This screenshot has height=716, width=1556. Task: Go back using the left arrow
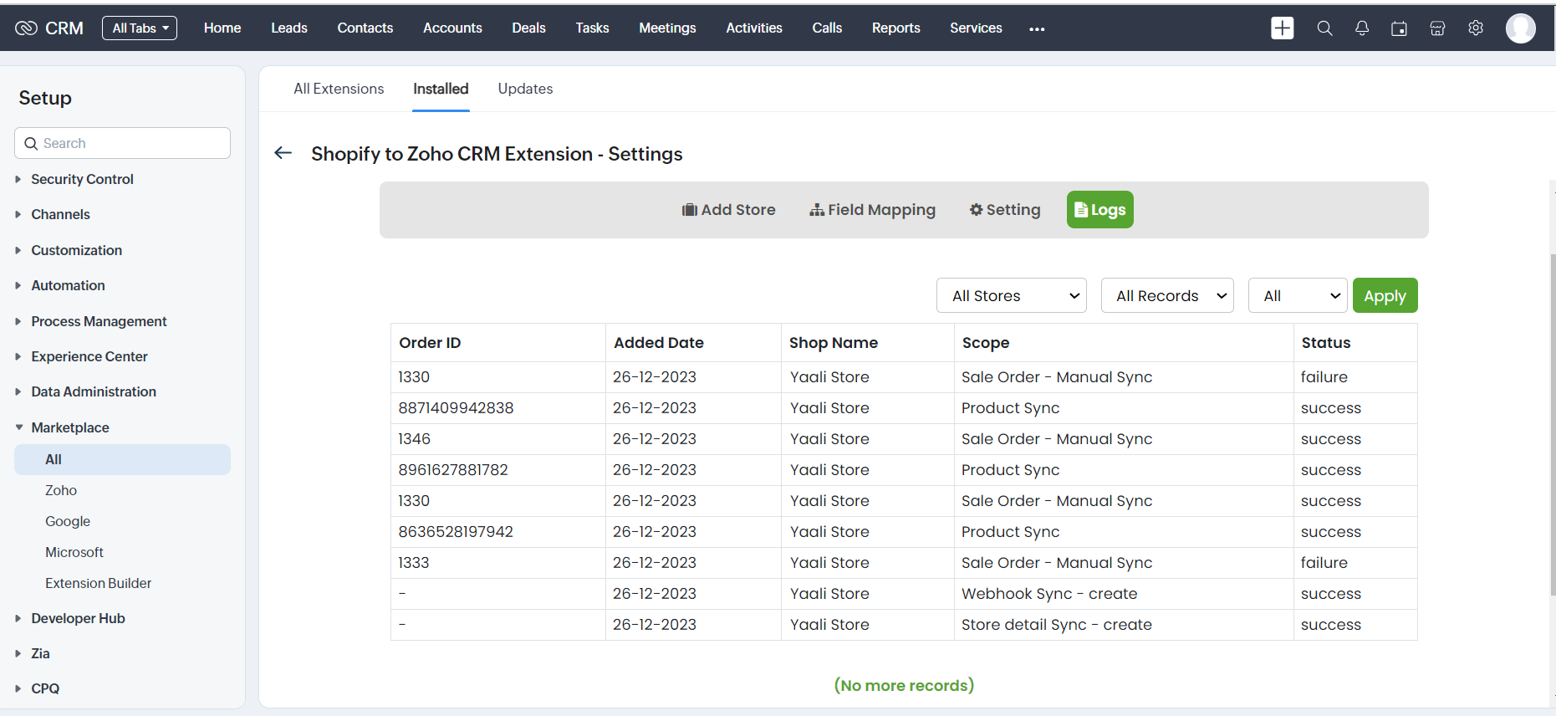[283, 153]
